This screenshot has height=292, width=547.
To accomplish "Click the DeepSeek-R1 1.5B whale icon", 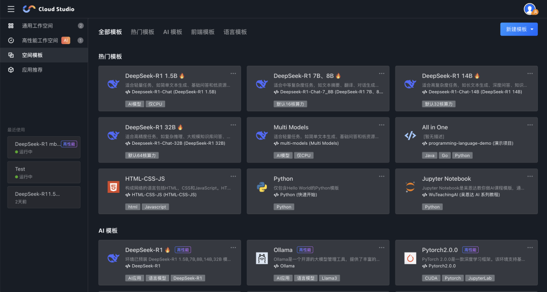I will [112, 84].
